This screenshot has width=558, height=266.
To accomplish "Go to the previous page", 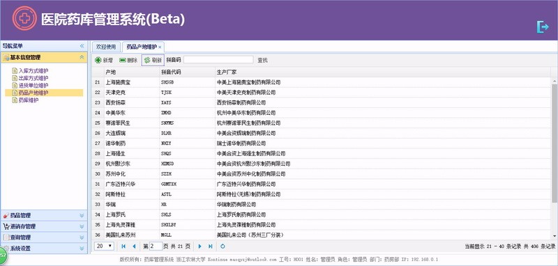I will point(134,246).
